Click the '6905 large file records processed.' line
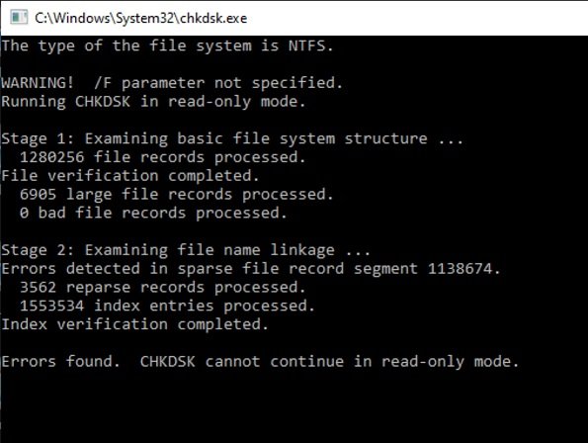 pyautogui.click(x=177, y=195)
